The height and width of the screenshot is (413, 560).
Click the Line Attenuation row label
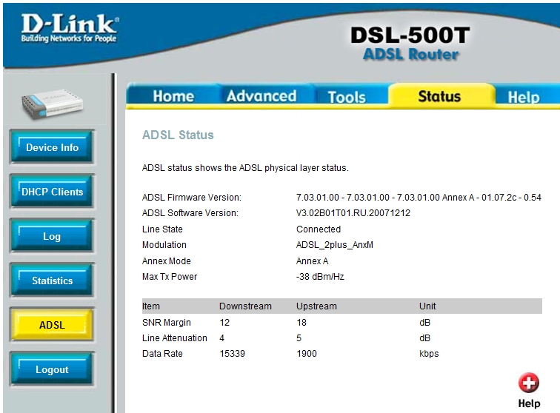175,338
